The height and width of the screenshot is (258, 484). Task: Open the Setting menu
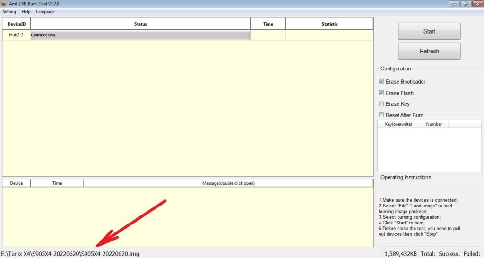[9, 12]
